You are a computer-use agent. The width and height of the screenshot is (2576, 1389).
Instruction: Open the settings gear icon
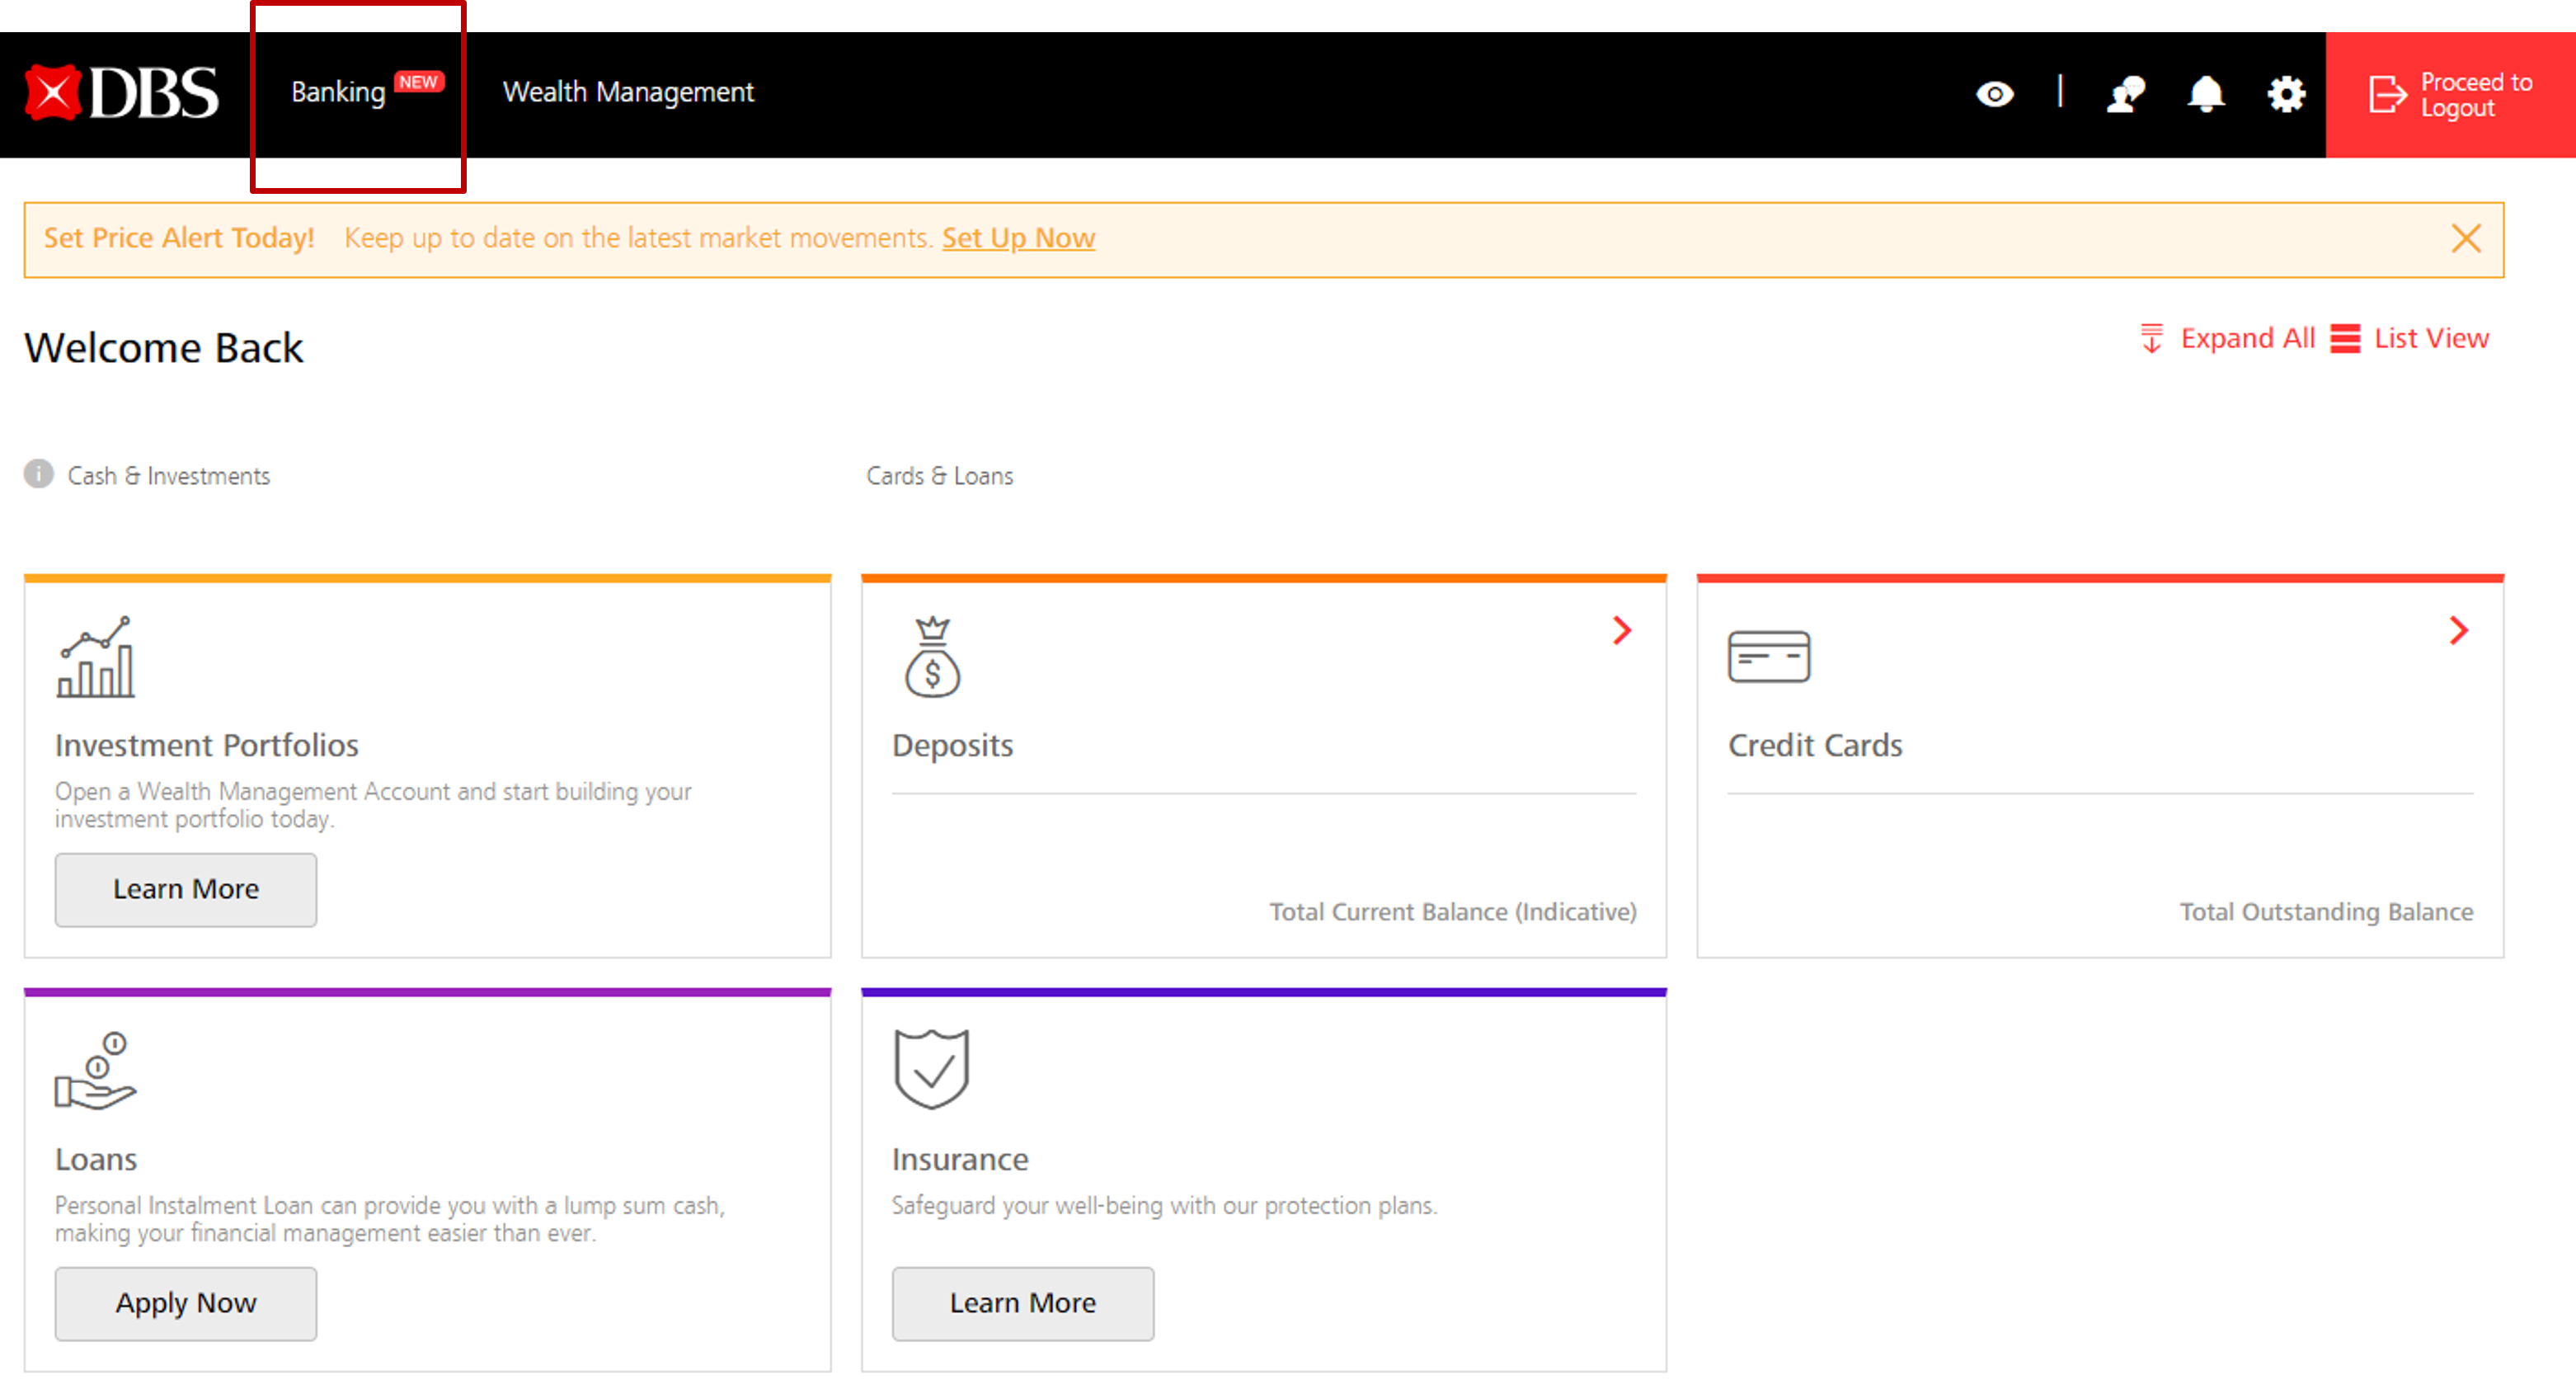click(x=2285, y=94)
